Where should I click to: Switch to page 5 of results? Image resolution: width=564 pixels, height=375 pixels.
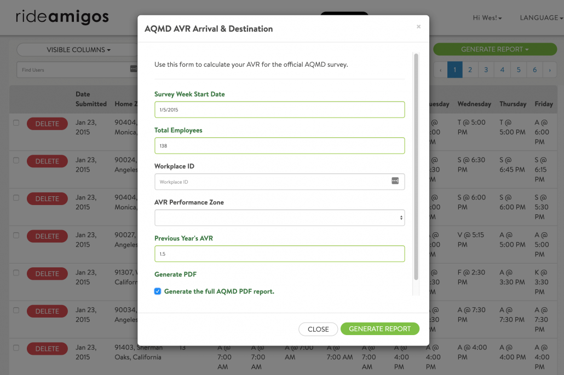coord(519,69)
